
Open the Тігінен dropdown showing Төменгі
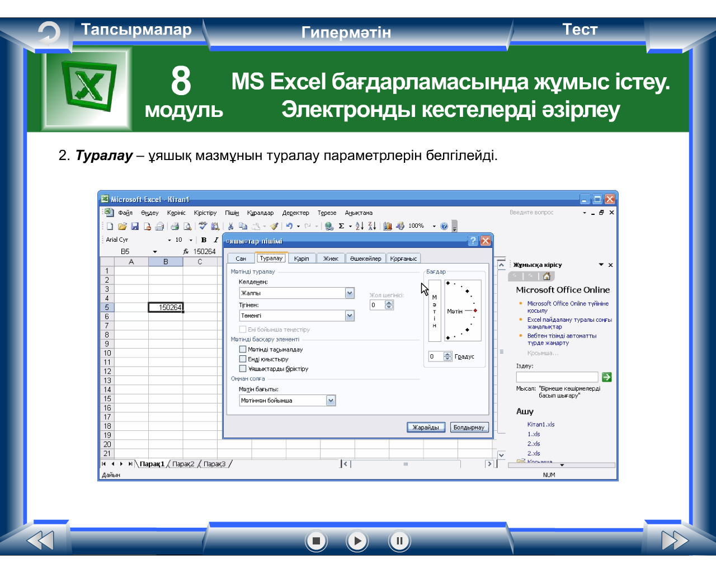(350, 316)
